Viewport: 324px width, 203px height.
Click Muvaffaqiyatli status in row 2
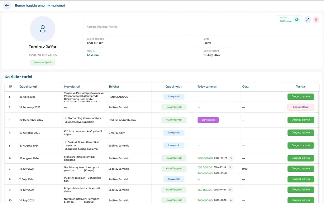[174, 107]
